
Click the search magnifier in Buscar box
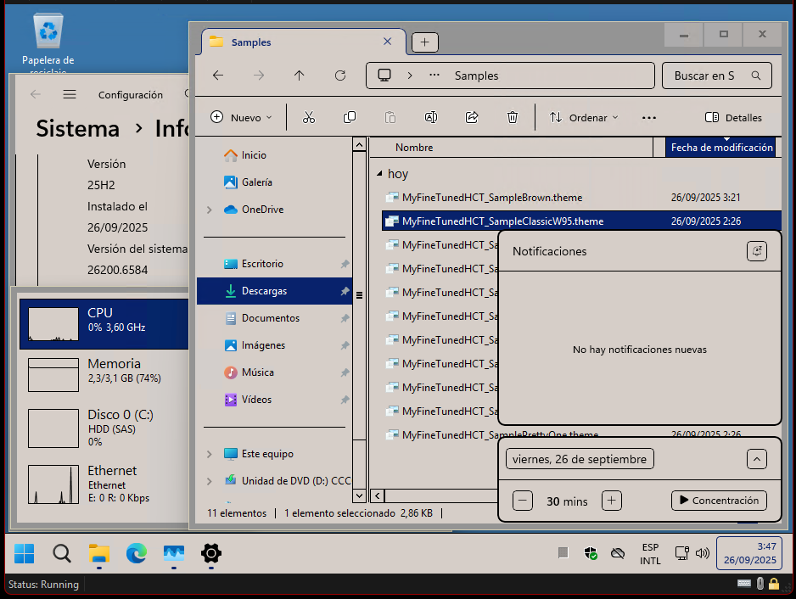(756, 76)
